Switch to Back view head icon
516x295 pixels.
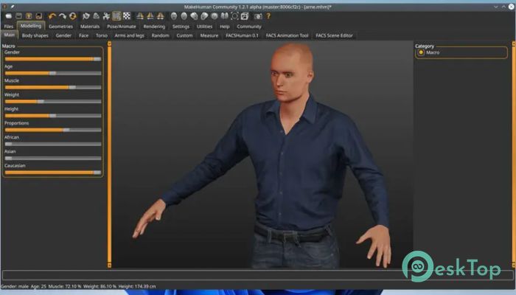coord(184,15)
